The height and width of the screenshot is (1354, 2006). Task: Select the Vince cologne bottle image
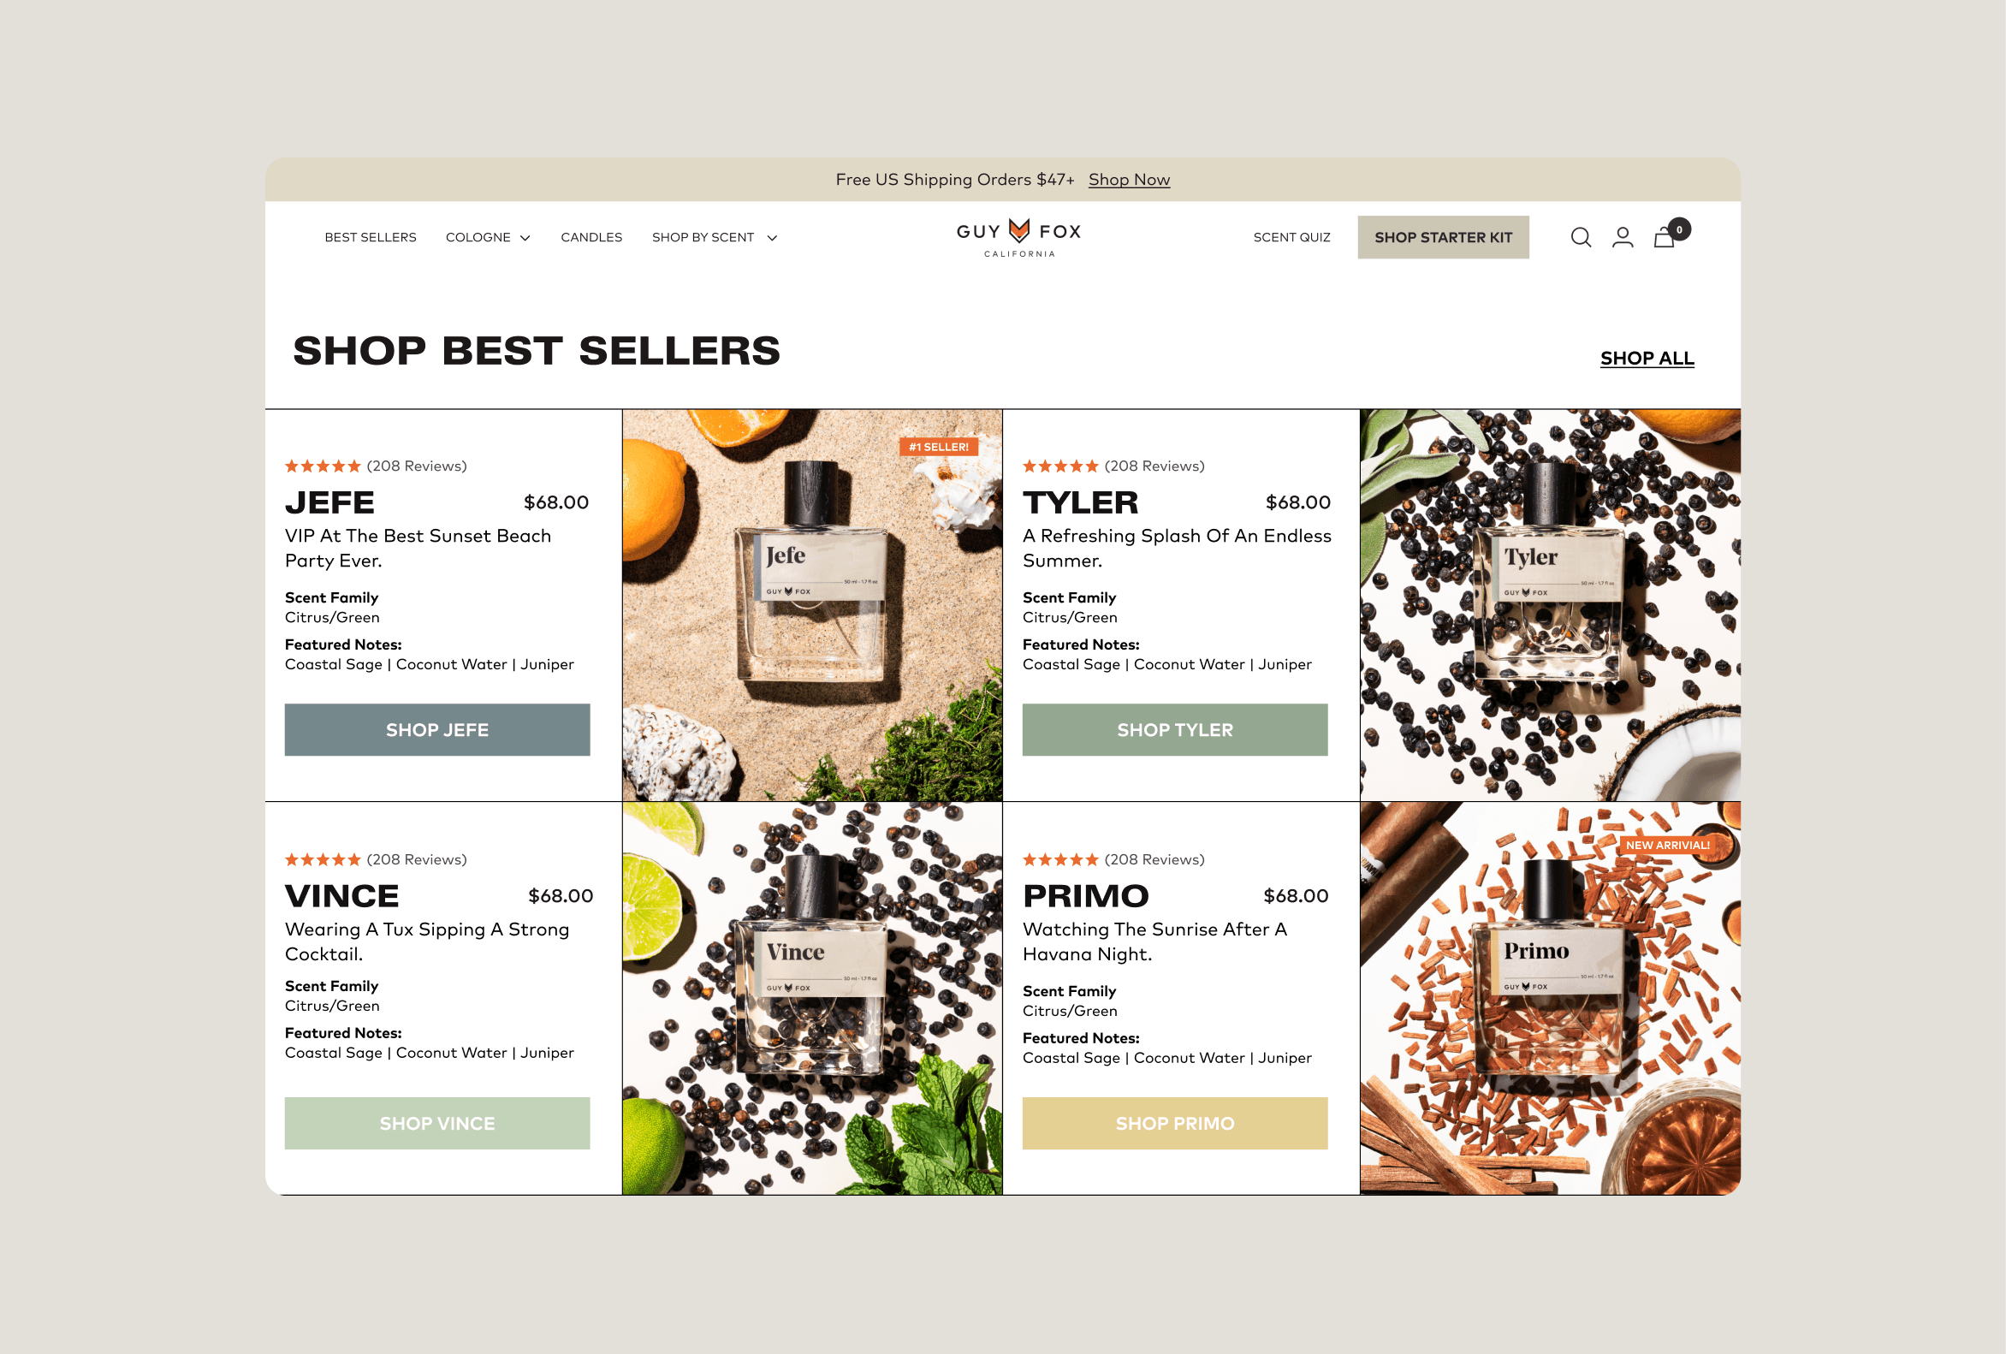point(812,999)
